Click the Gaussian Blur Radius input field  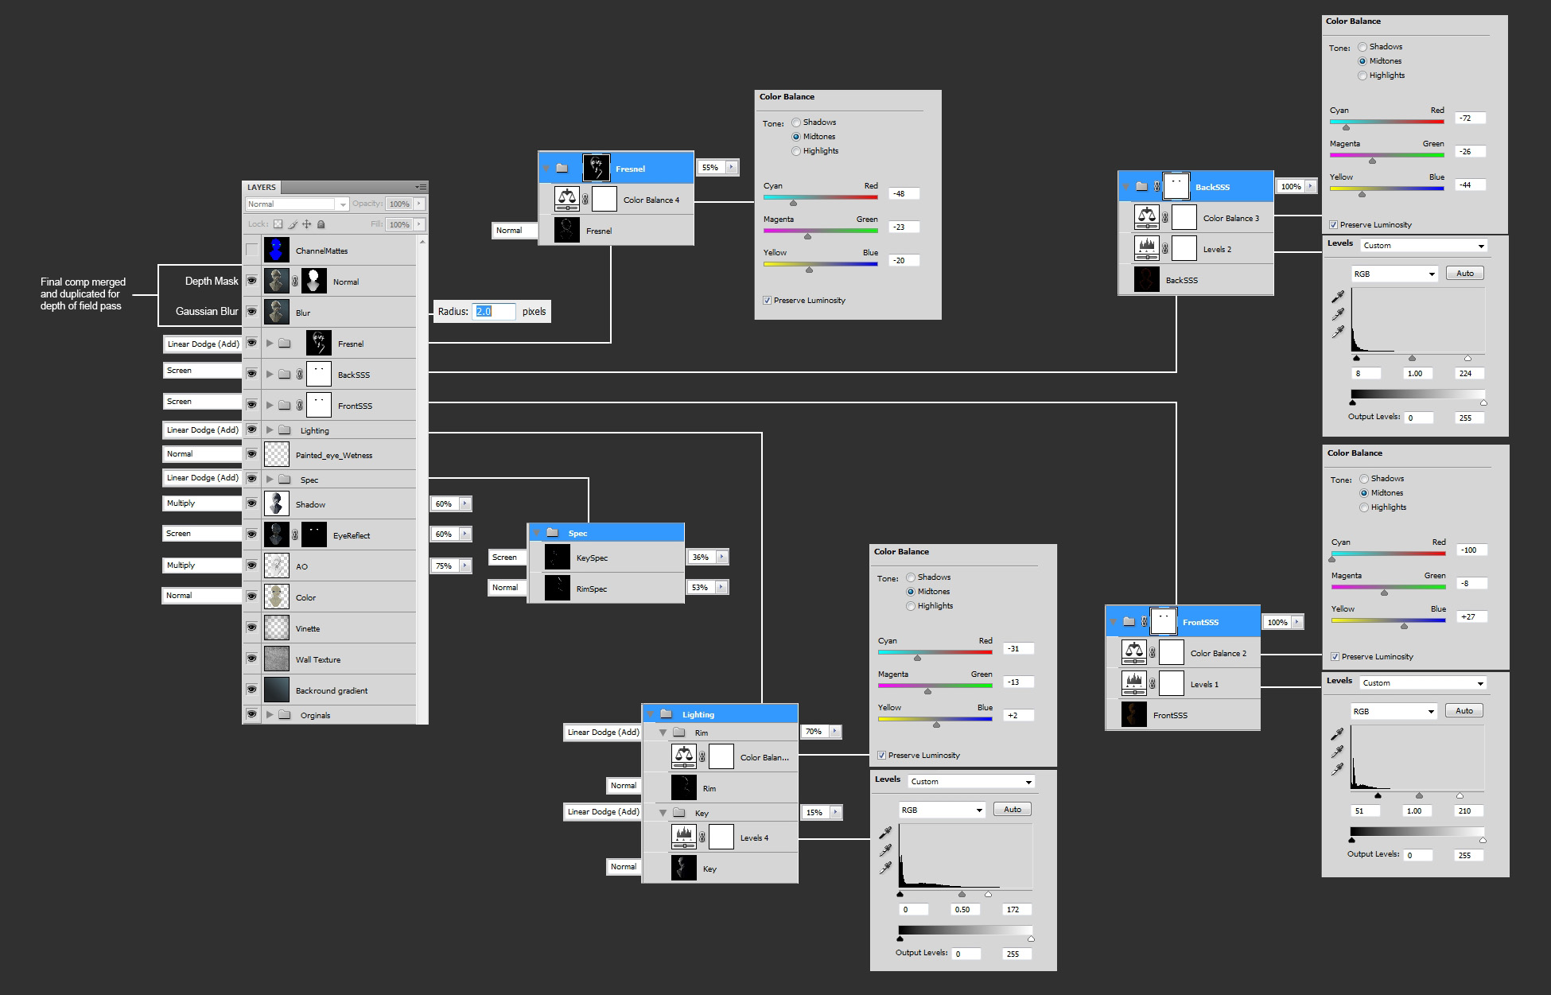tap(493, 311)
